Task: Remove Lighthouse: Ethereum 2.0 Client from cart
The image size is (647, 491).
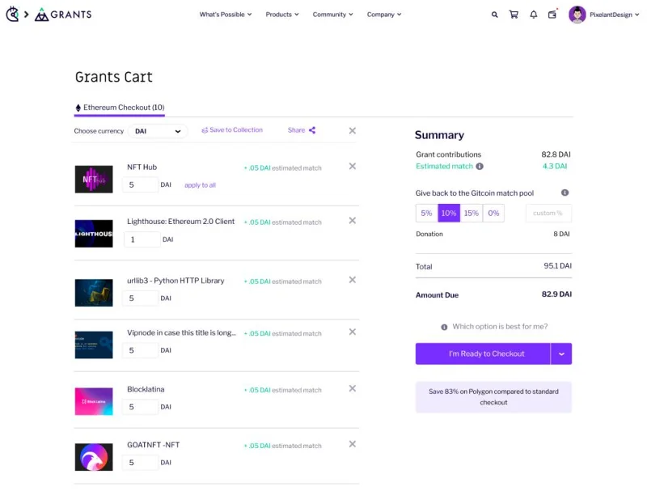Action: 353,220
